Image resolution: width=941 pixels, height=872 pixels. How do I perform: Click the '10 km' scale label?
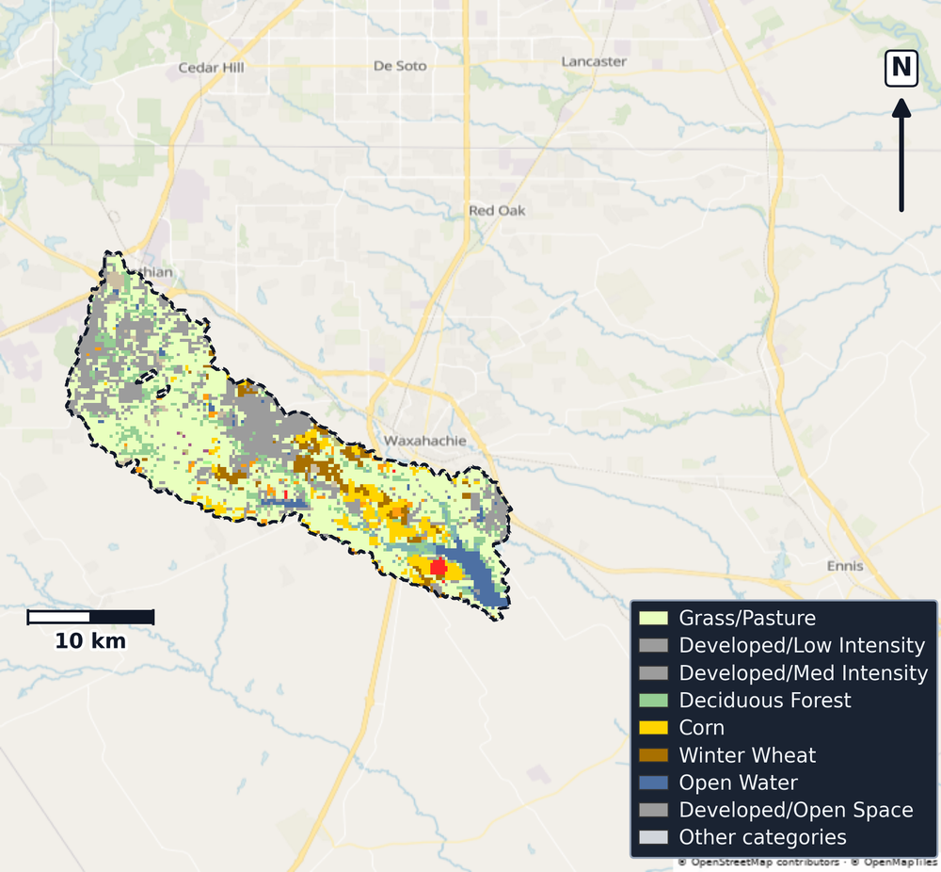(90, 640)
